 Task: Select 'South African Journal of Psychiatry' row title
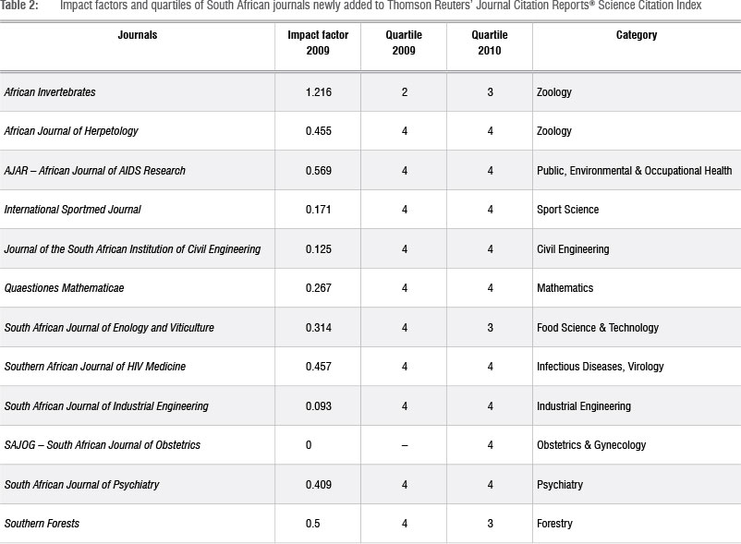[x=83, y=485]
